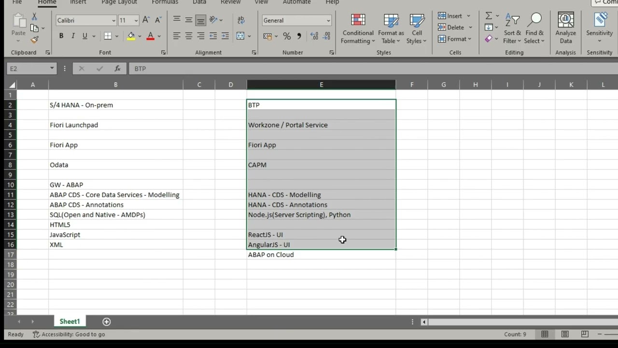
Task: Click the Orientation text angle icon
Action: click(213, 20)
